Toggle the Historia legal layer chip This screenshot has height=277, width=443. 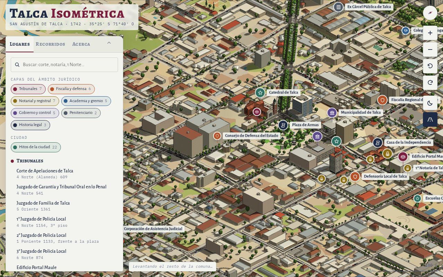click(x=30, y=125)
